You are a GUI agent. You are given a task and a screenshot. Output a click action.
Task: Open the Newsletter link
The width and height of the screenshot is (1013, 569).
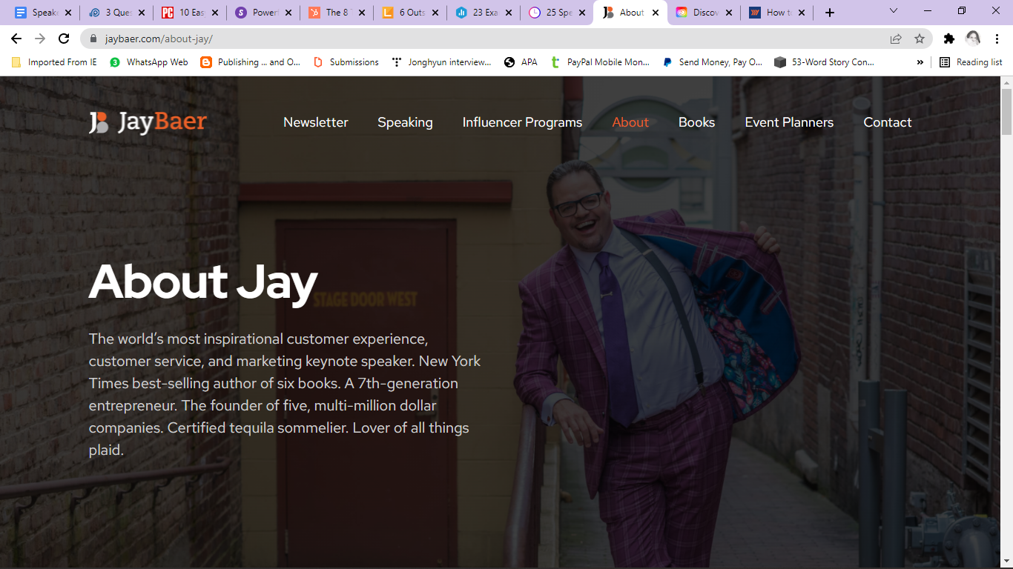pyautogui.click(x=315, y=122)
